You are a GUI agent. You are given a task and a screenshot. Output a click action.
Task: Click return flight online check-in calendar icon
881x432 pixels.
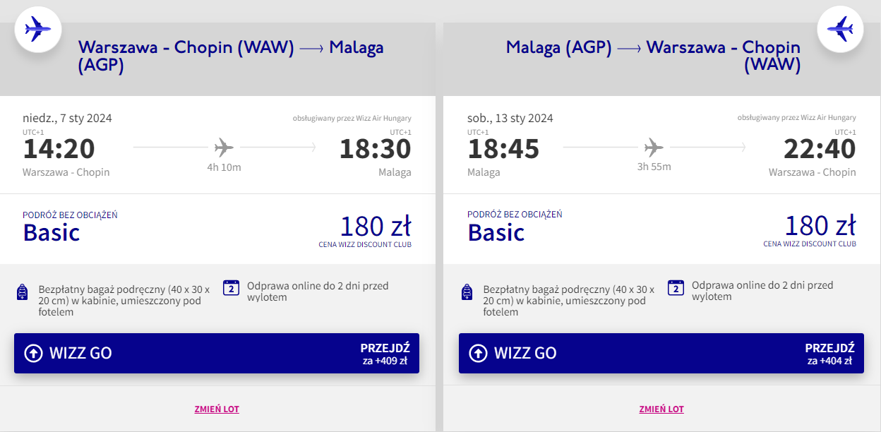(676, 287)
